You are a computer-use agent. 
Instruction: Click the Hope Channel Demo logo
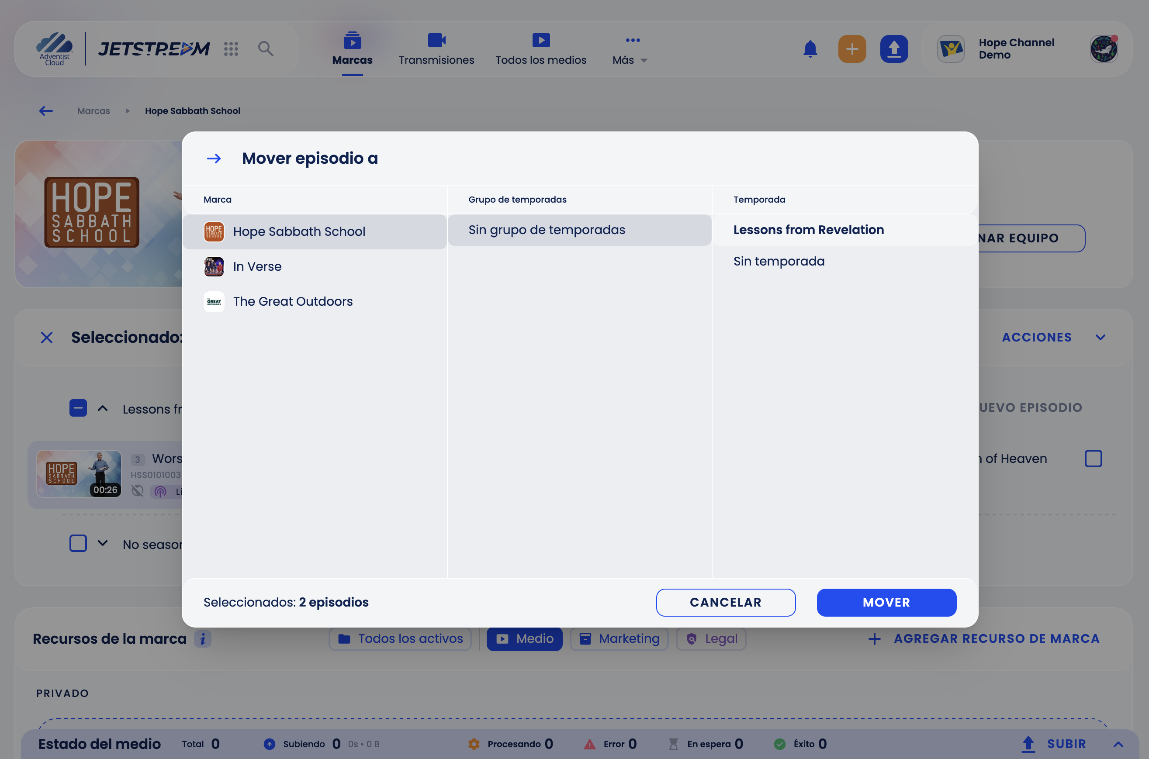tap(951, 48)
